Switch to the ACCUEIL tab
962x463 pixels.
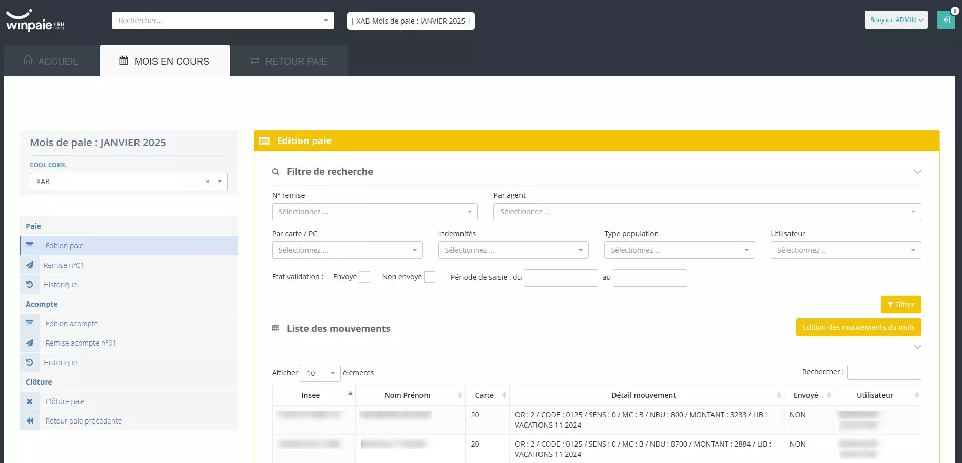coord(51,61)
